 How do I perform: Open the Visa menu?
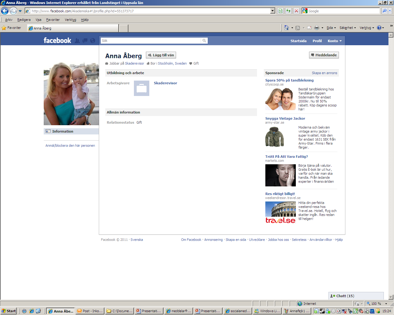click(38, 20)
